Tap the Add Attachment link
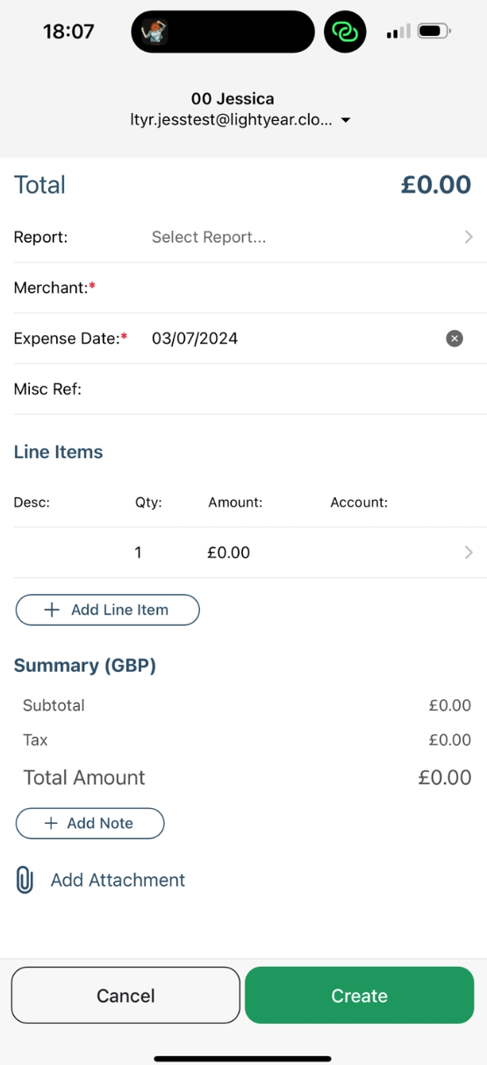Screen dimensions: 487x1065 click(x=118, y=880)
